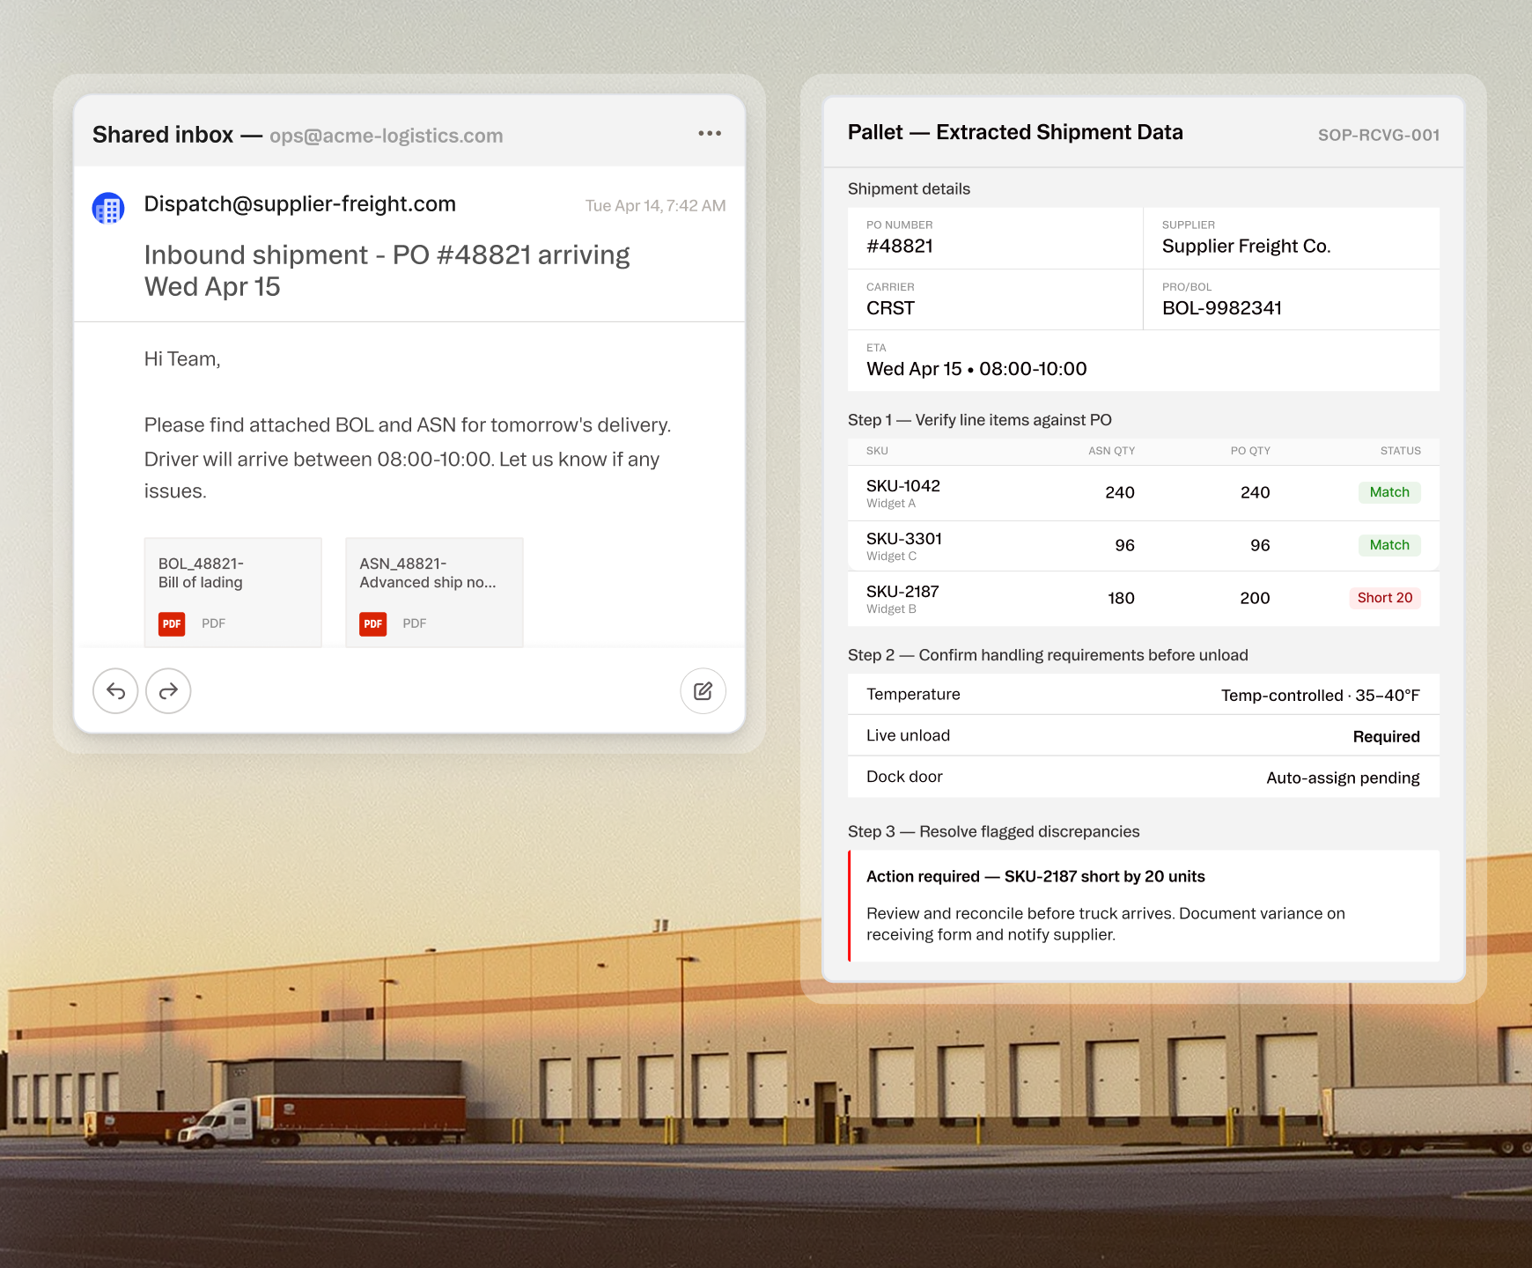Screen dimensions: 1532x1268
Task: Click the ASN QTY column header
Action: tap(1111, 451)
